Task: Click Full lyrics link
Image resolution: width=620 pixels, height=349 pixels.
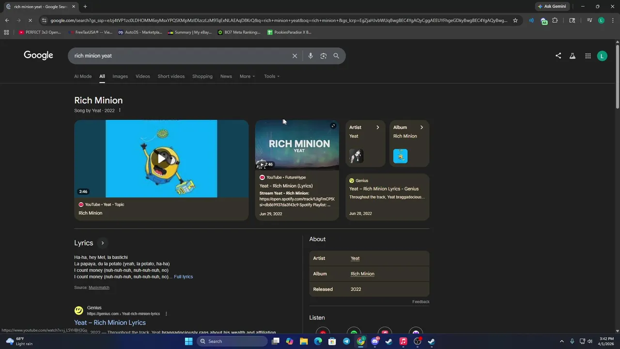Action: [184, 277]
